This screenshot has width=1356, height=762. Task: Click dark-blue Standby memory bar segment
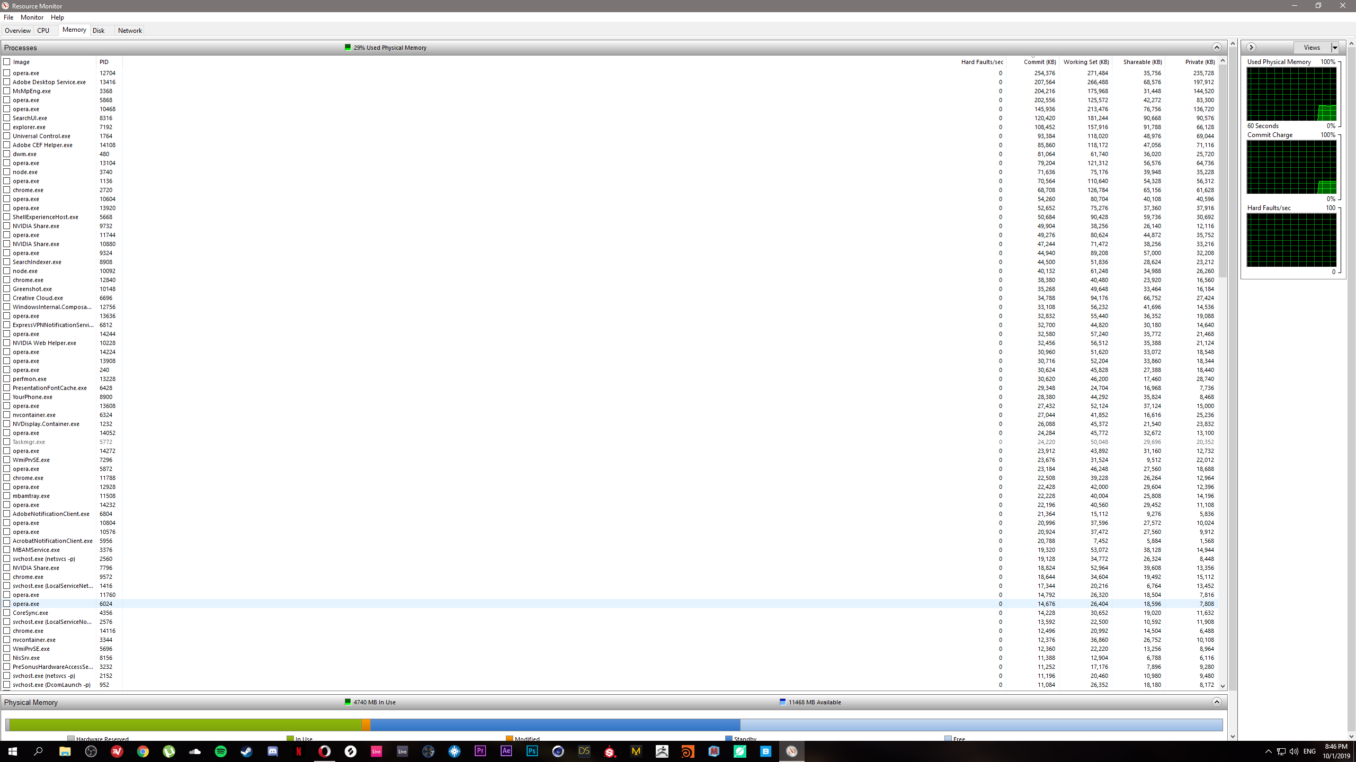coord(555,724)
